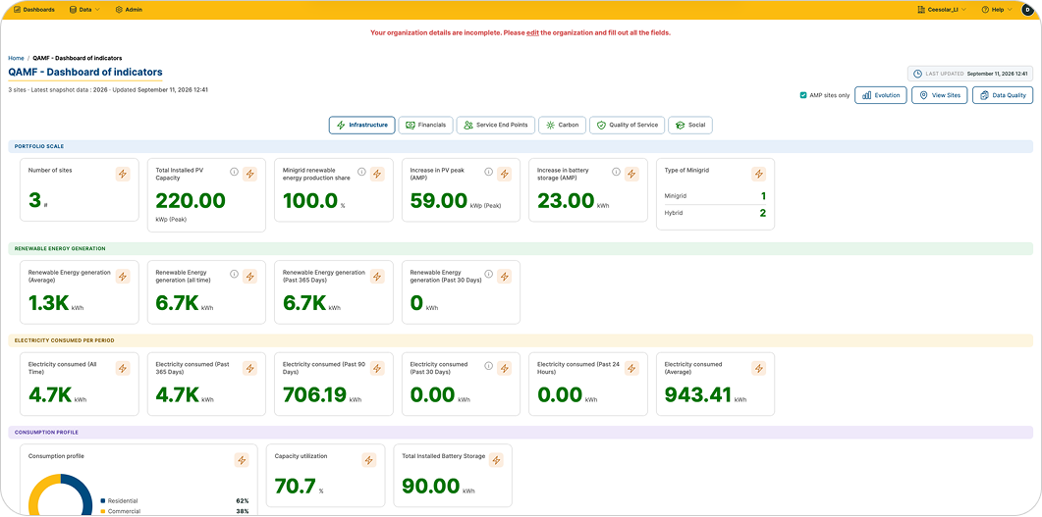Toggle the AMP sites only checkbox
1042x517 pixels.
coord(803,95)
